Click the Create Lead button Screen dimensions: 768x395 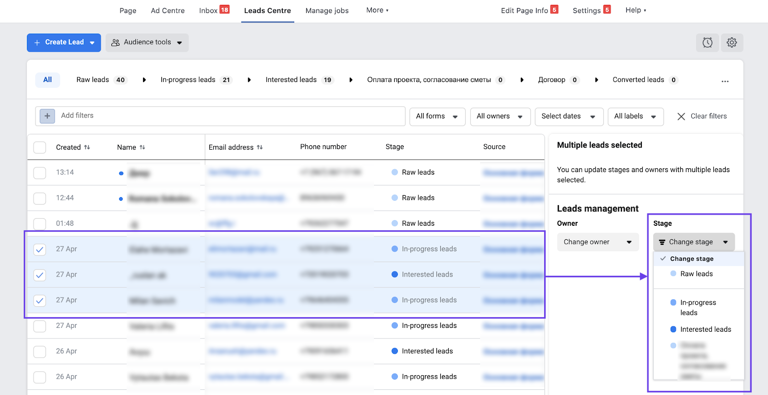click(64, 43)
